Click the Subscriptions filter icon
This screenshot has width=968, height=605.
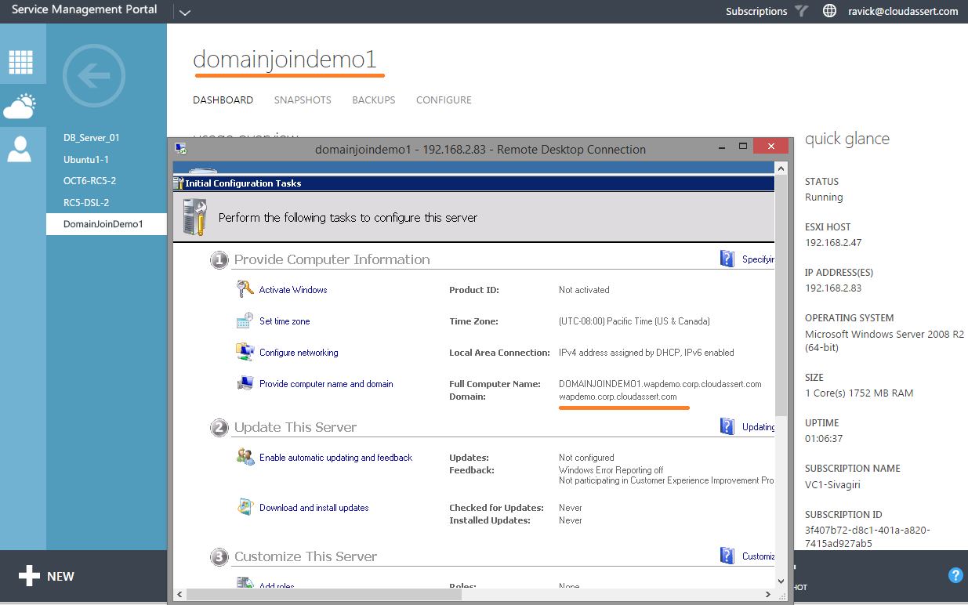(x=801, y=11)
